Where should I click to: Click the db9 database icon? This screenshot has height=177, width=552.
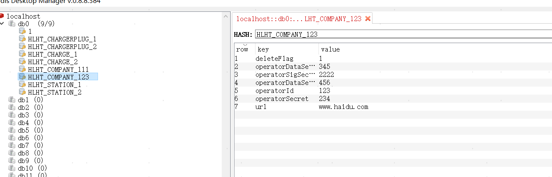point(12,161)
